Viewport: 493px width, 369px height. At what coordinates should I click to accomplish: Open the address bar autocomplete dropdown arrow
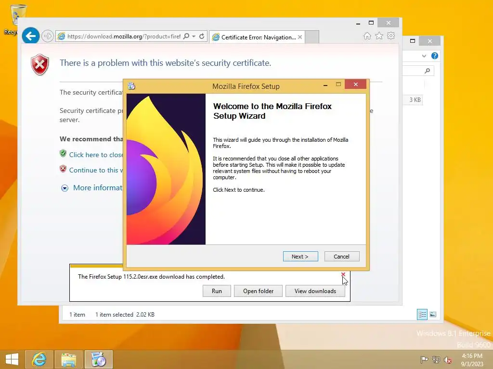point(194,37)
